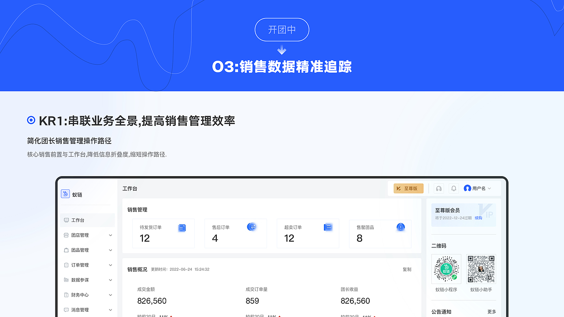Viewport: 564px width, 317px height.
Task: Click the 待发货订单 count 12
Action: pos(145,238)
